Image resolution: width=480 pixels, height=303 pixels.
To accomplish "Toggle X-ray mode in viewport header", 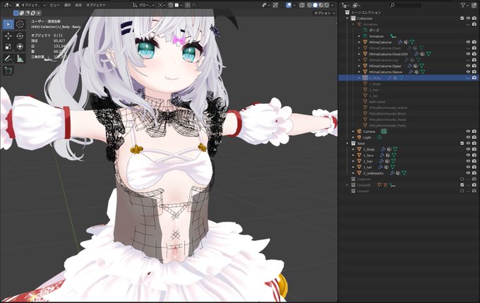I will 302,5.
